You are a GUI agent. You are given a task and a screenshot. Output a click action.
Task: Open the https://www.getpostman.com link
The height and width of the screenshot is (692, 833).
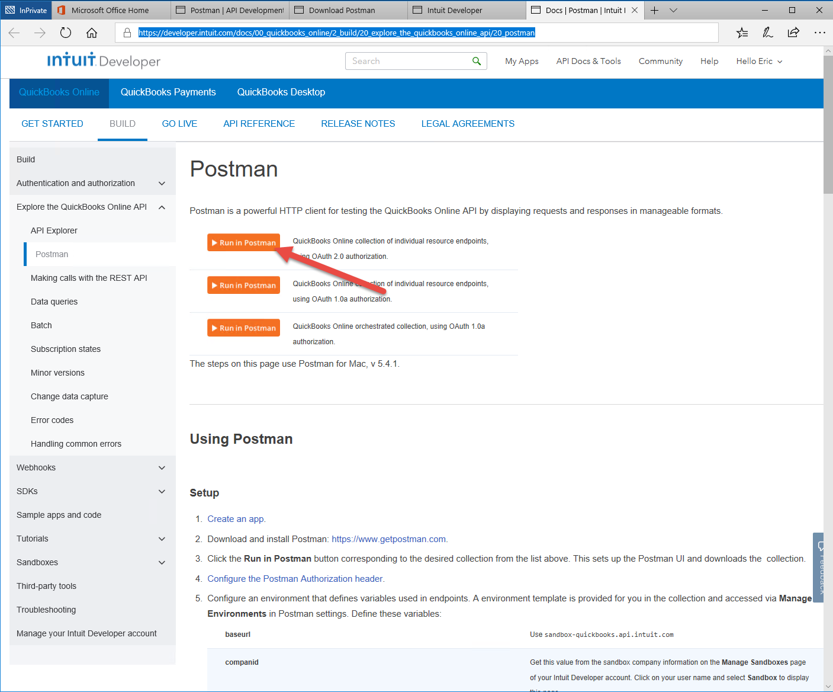389,539
